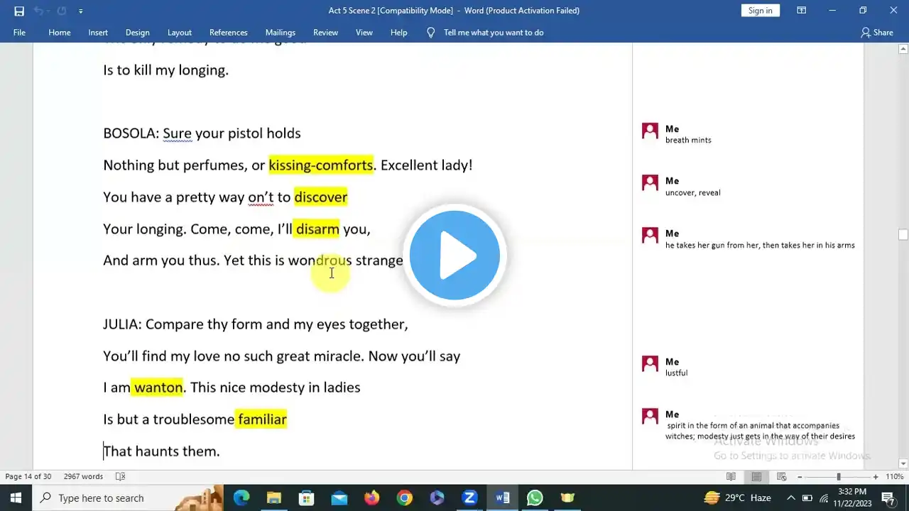The height and width of the screenshot is (511, 909).
Task: Open the notification center icon
Action: [888, 498]
